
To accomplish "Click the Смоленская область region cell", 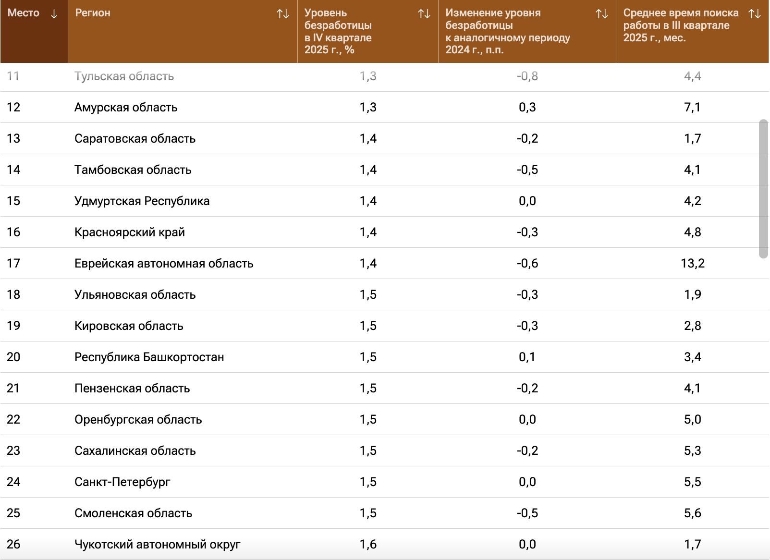I will click(x=134, y=513).
